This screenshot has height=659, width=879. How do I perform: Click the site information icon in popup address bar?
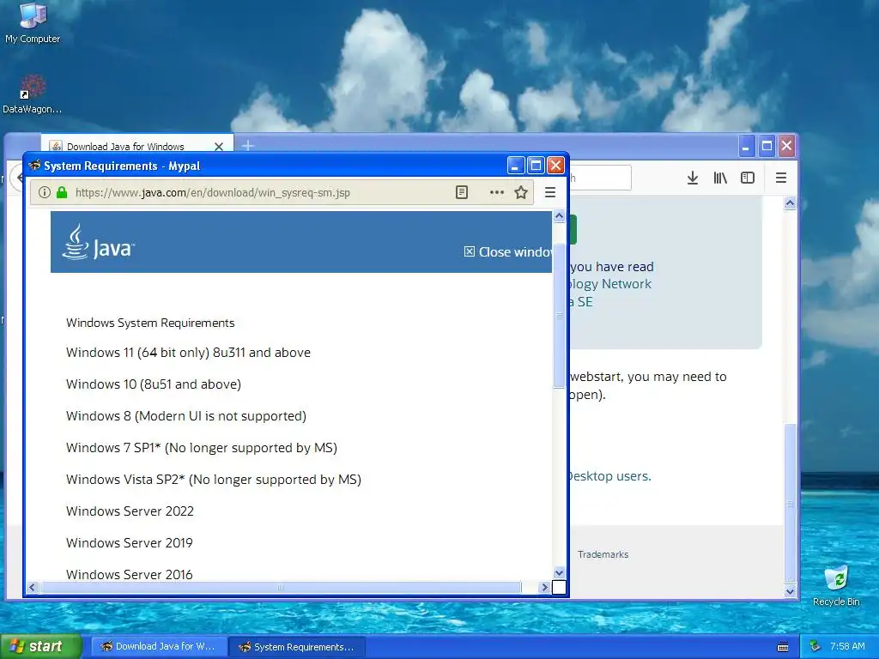pyautogui.click(x=45, y=193)
